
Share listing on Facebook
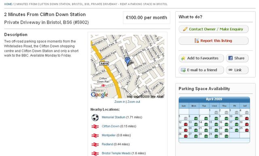[237, 58]
